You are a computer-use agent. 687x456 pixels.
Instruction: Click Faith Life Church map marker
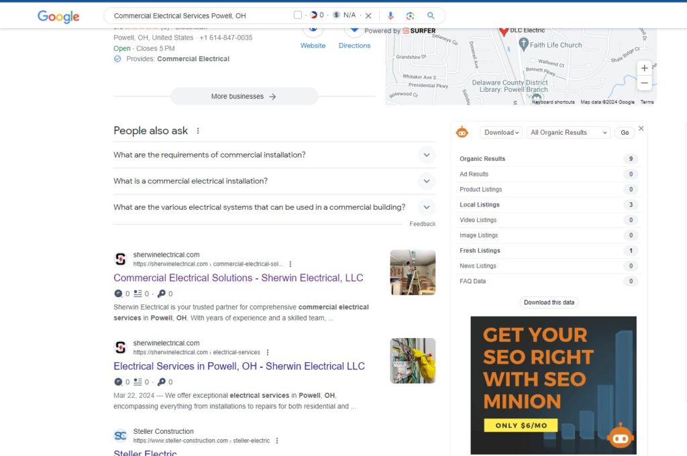523,44
